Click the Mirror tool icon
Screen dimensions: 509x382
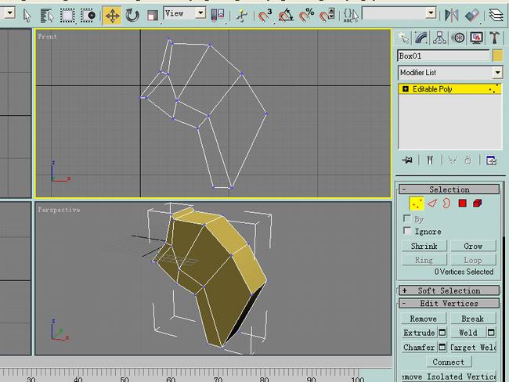[x=452, y=15]
